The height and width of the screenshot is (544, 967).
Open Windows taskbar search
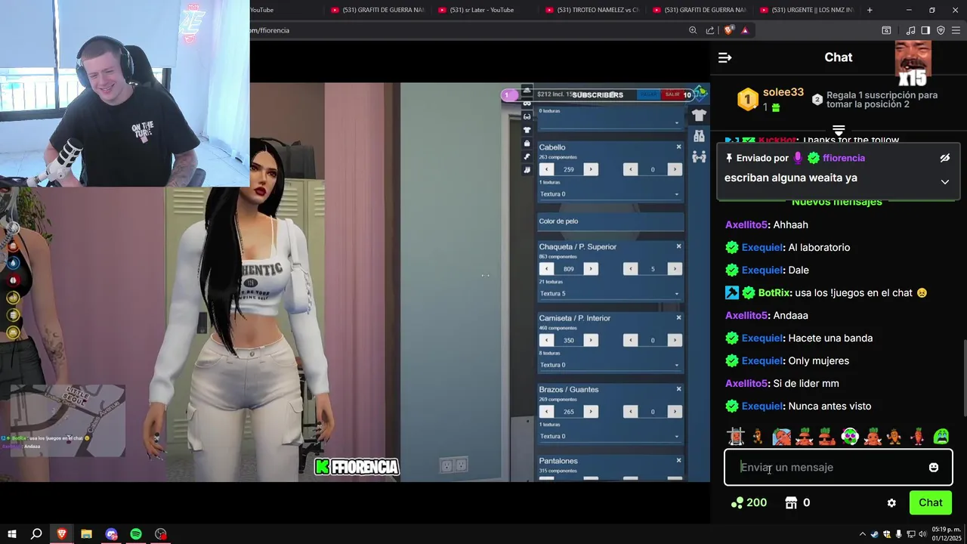36,534
